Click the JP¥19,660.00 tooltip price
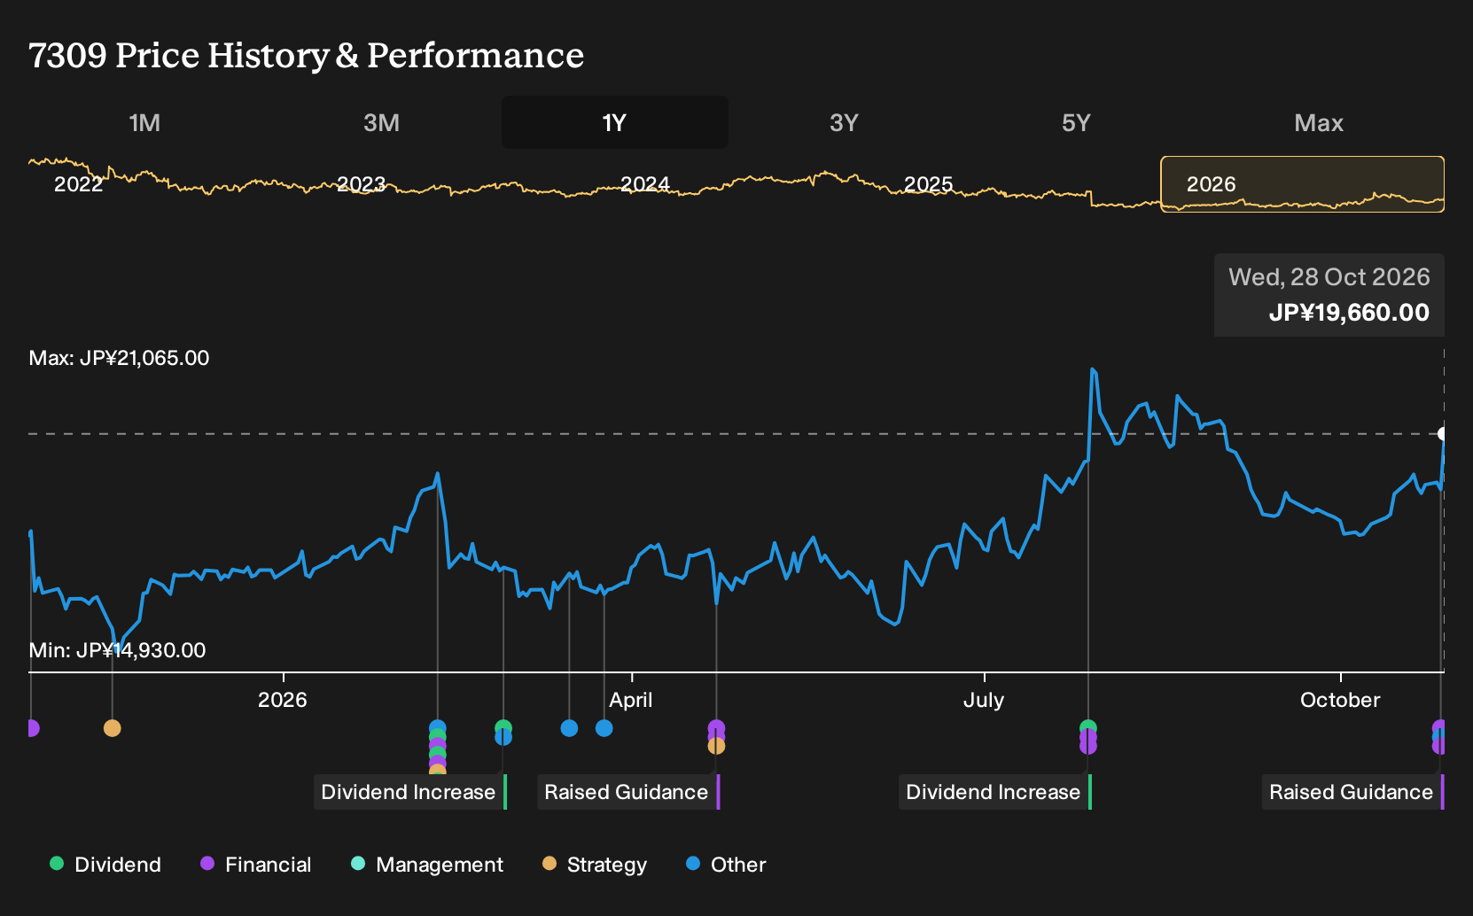The height and width of the screenshot is (916, 1473). (1349, 313)
